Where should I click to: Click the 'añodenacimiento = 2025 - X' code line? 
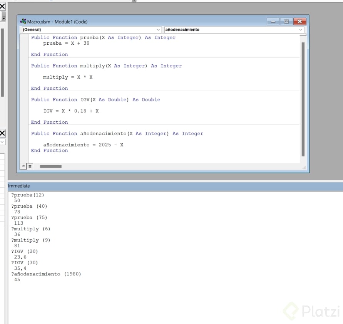tap(83, 145)
